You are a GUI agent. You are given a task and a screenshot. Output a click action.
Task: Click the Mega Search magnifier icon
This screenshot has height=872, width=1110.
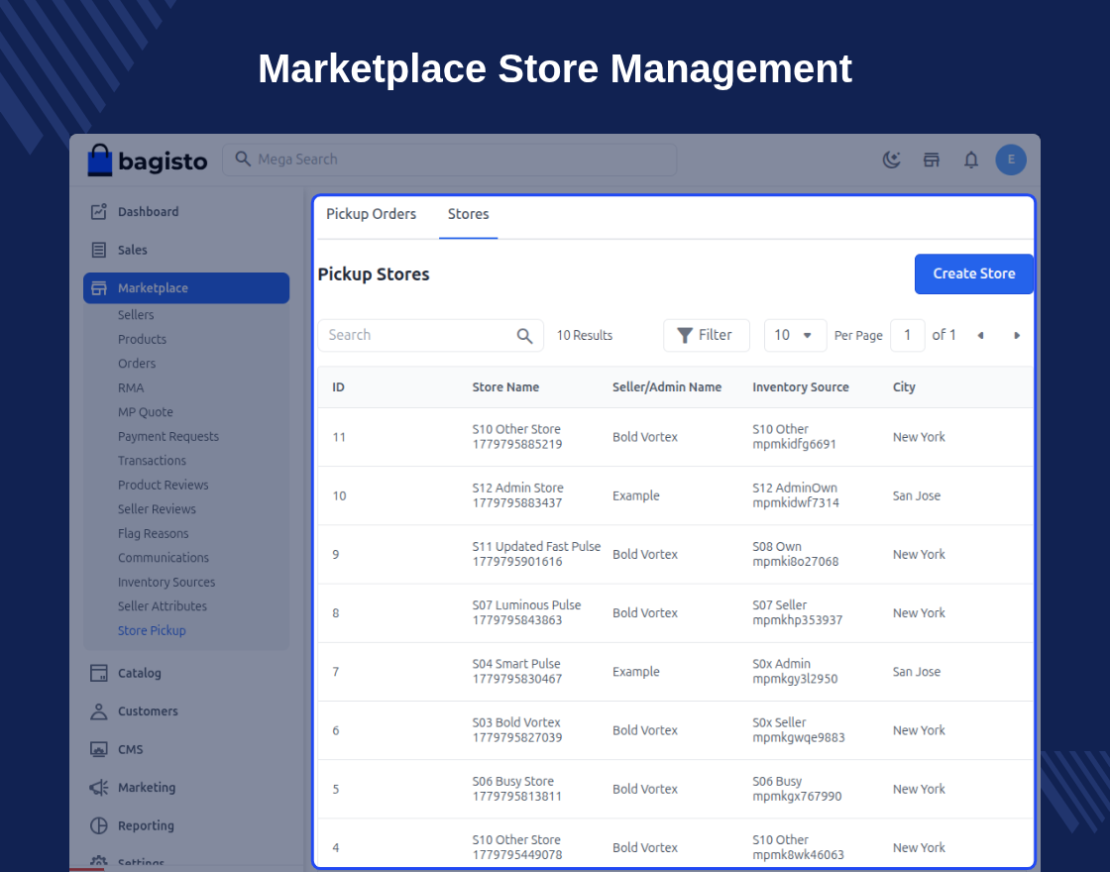coord(243,160)
